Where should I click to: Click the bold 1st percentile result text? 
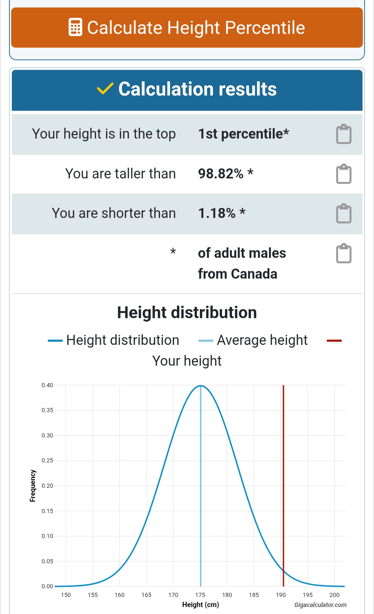[x=243, y=134]
